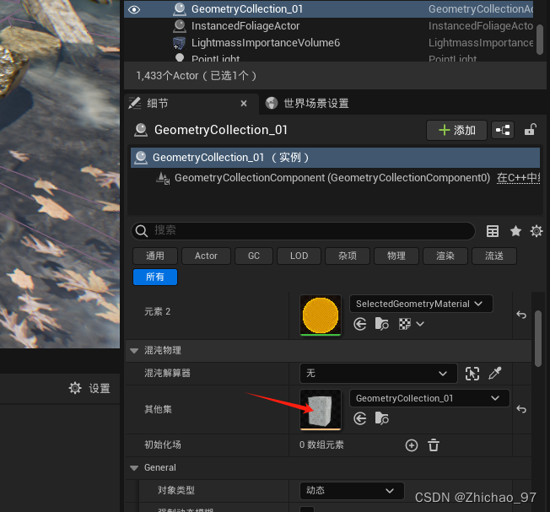
Task: Open the 在C++中 edit link
Action: [518, 178]
